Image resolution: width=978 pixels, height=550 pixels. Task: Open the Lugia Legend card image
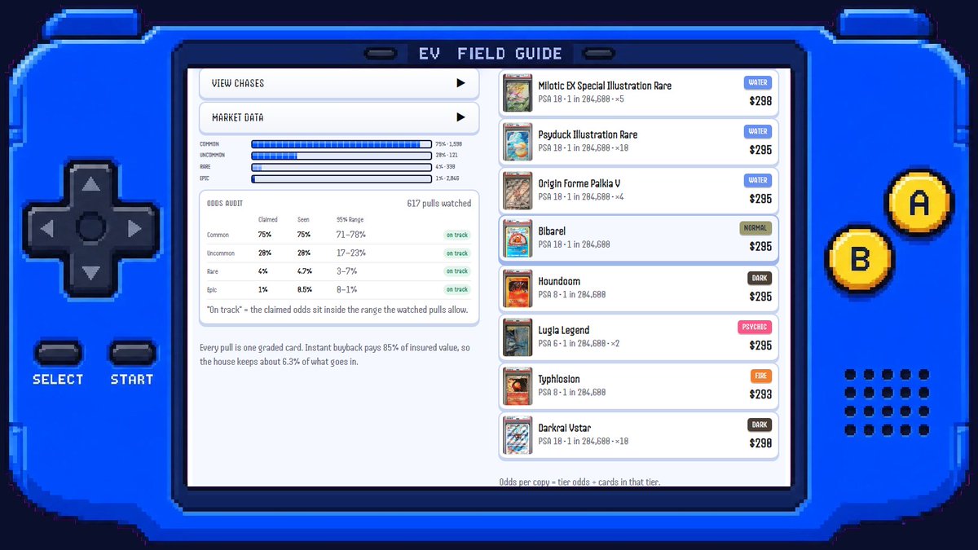tap(518, 337)
